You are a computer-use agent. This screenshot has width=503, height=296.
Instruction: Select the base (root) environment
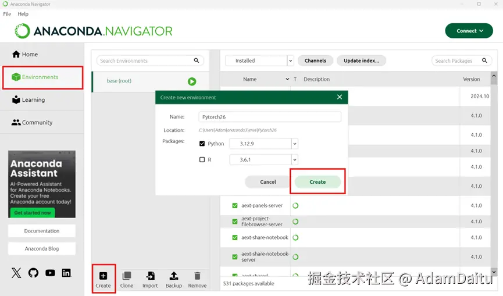pyautogui.click(x=151, y=81)
